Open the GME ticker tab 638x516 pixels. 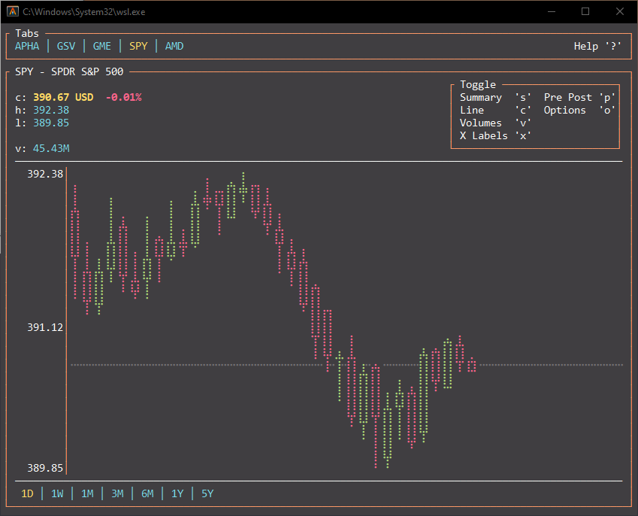pos(101,46)
